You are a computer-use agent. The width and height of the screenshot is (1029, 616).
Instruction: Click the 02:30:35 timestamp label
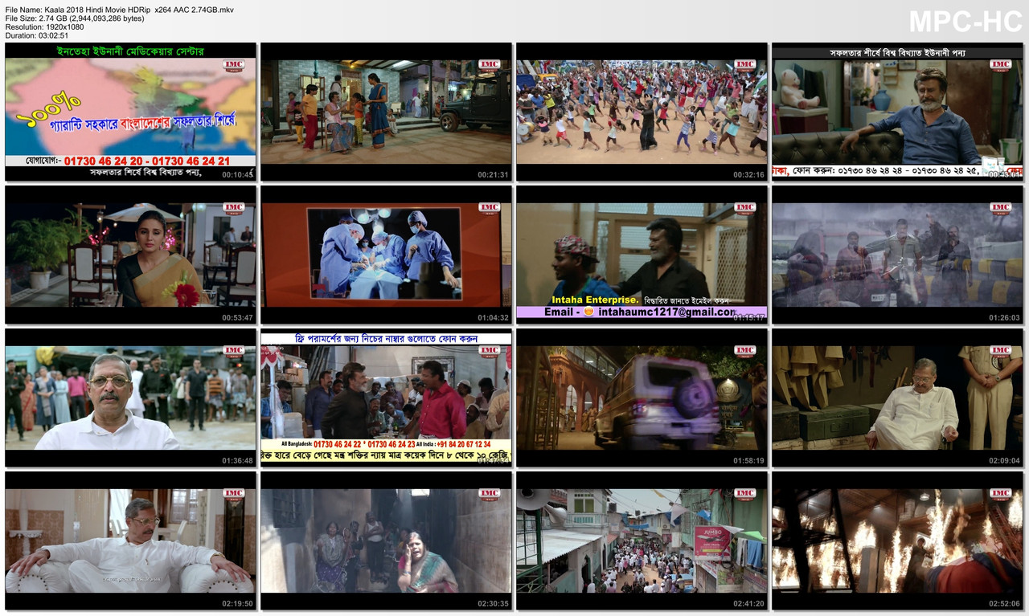click(x=493, y=604)
